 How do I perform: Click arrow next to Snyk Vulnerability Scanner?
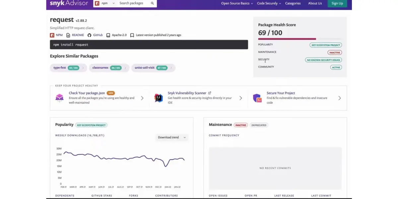click(241, 98)
